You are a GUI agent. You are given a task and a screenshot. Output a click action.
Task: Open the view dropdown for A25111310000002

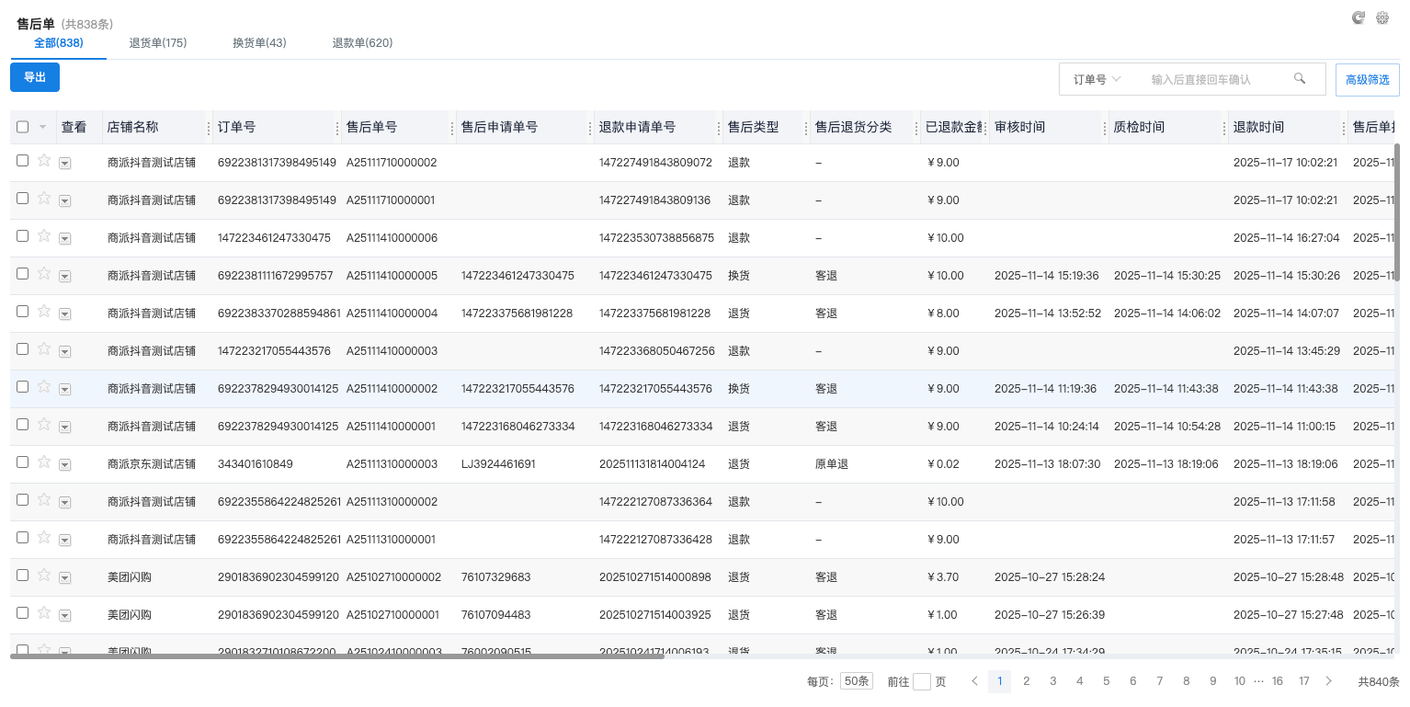(65, 502)
